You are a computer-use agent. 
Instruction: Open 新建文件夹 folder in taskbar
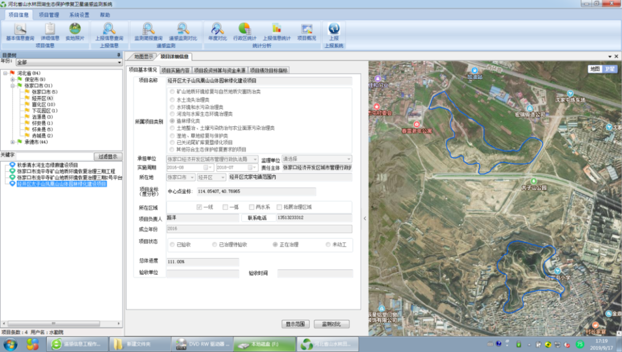point(139,344)
